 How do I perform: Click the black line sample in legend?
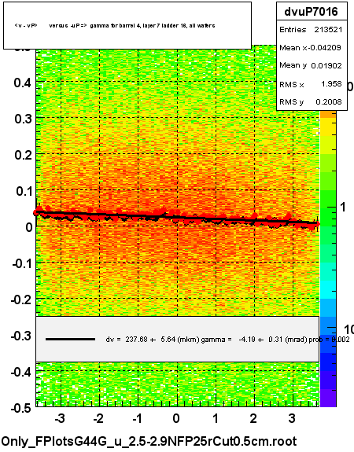70,340
